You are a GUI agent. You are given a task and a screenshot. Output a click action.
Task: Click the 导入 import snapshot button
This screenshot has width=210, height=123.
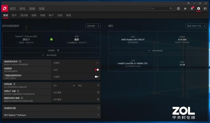[64, 85]
